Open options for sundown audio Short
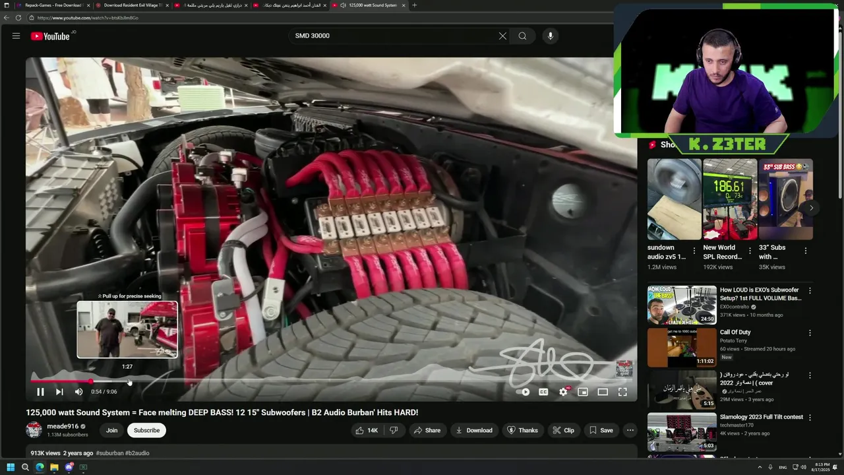Image resolution: width=844 pixels, height=475 pixels. click(x=694, y=251)
